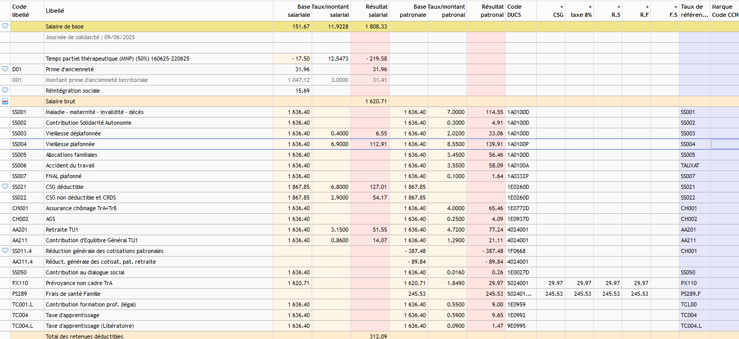Activate the focused Marque Code CCN cell on SS004 row
The width and height of the screenshot is (739, 339).
click(725, 144)
